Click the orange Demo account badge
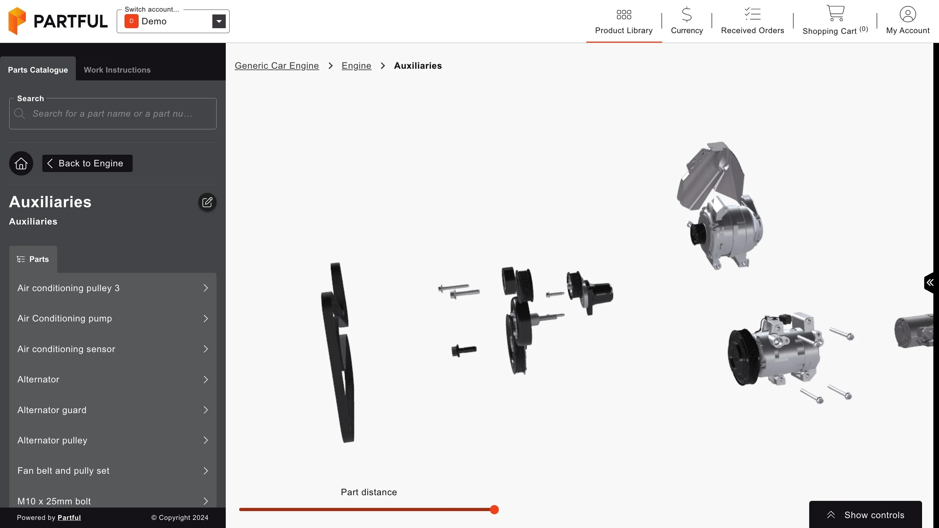This screenshot has width=939, height=528. click(131, 21)
